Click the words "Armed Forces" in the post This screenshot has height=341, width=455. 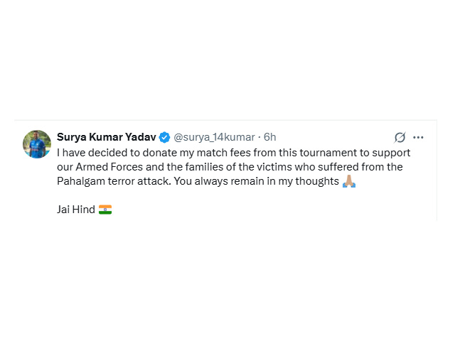coord(106,167)
